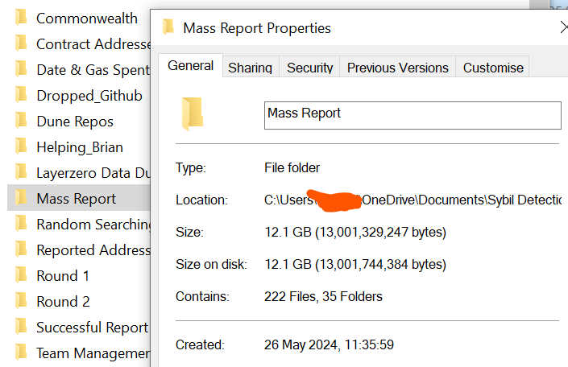Switch to the Sharing tab
Screen dimensions: 568x367
tap(251, 68)
